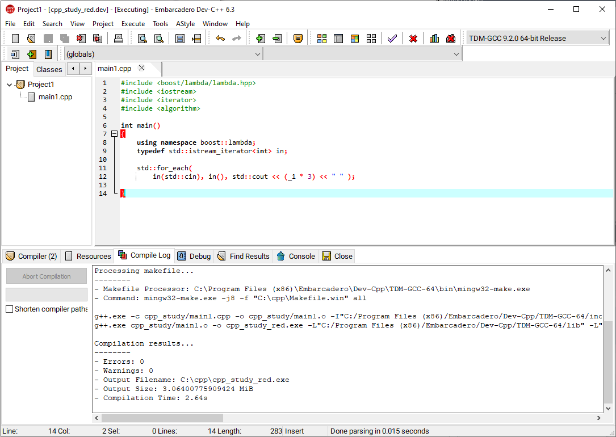Switch to the Find Results tab

tap(244, 257)
